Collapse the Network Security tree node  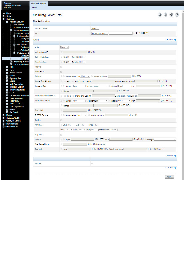click(x=7, y=22)
